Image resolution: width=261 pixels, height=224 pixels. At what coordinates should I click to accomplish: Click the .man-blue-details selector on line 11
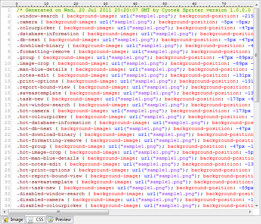(x=42, y=69)
